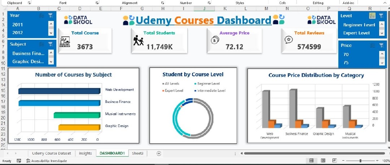Screen dimensions: 390x165
Task: Switch to Normal view in status bar
Action: (x=311, y=161)
